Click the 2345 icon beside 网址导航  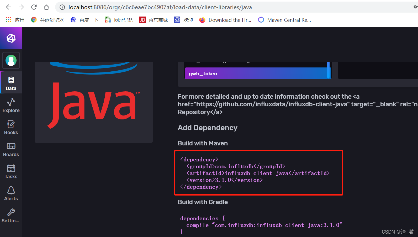pyautogui.click(x=108, y=20)
